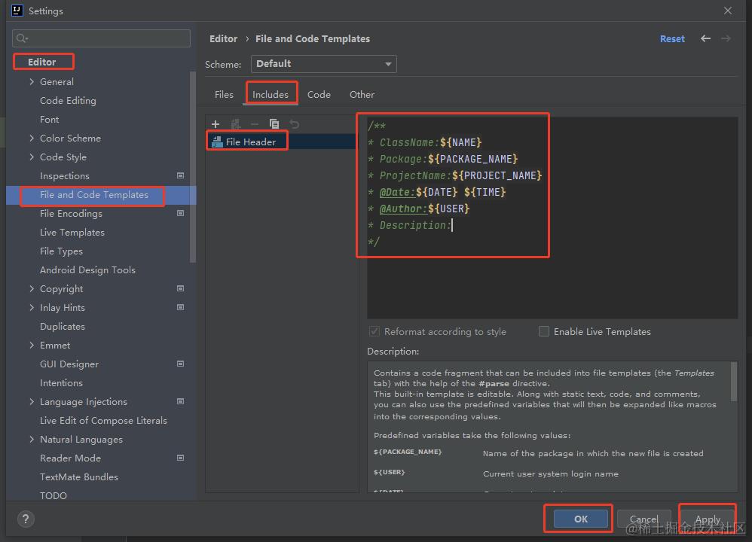Image resolution: width=752 pixels, height=542 pixels.
Task: Click the Editor breadcrumb
Action: pos(224,38)
